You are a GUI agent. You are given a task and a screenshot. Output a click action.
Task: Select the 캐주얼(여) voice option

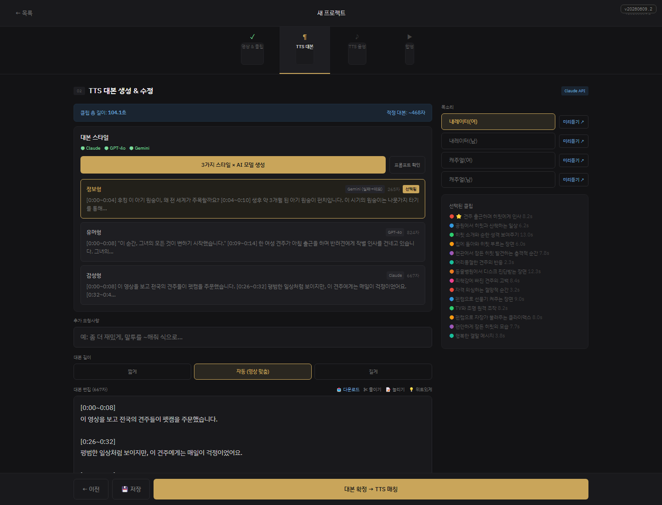pyautogui.click(x=498, y=160)
